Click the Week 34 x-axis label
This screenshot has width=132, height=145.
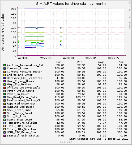91,58
